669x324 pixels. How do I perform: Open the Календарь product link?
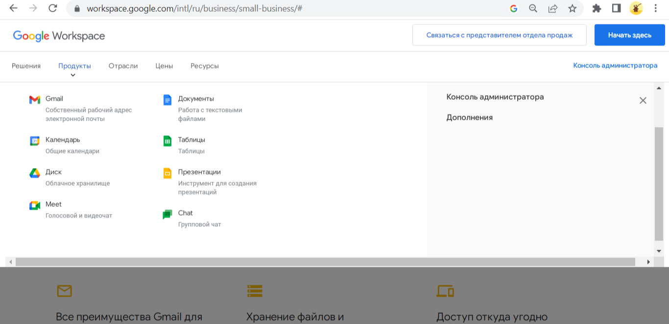(63, 140)
